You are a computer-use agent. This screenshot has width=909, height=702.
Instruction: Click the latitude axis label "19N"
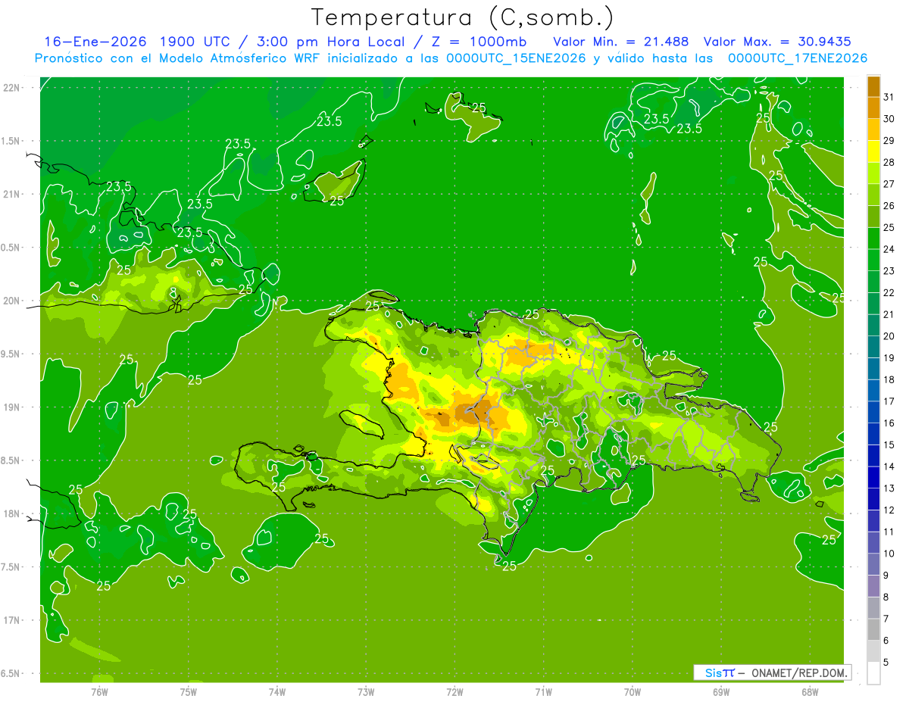[x=12, y=407]
